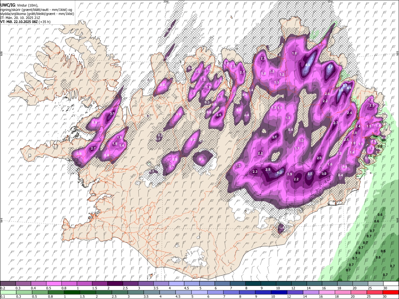
Task: Click the 3.0 snowfall value on the map
Action: coord(324,173)
